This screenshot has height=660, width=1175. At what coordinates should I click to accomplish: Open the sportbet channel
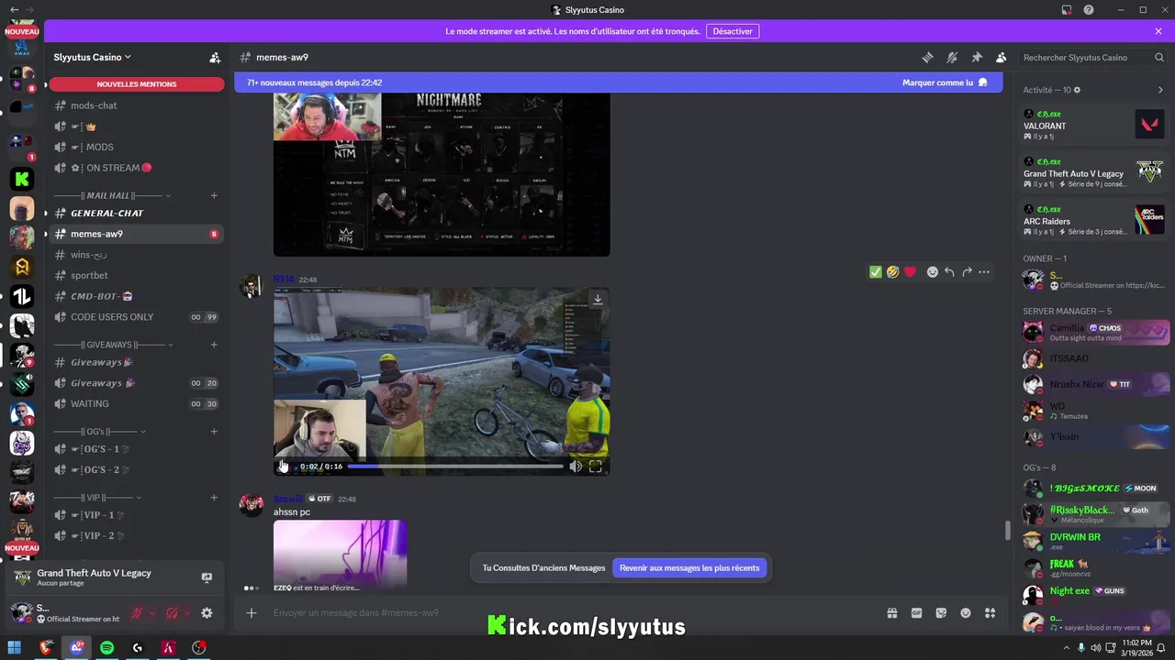pos(135,275)
